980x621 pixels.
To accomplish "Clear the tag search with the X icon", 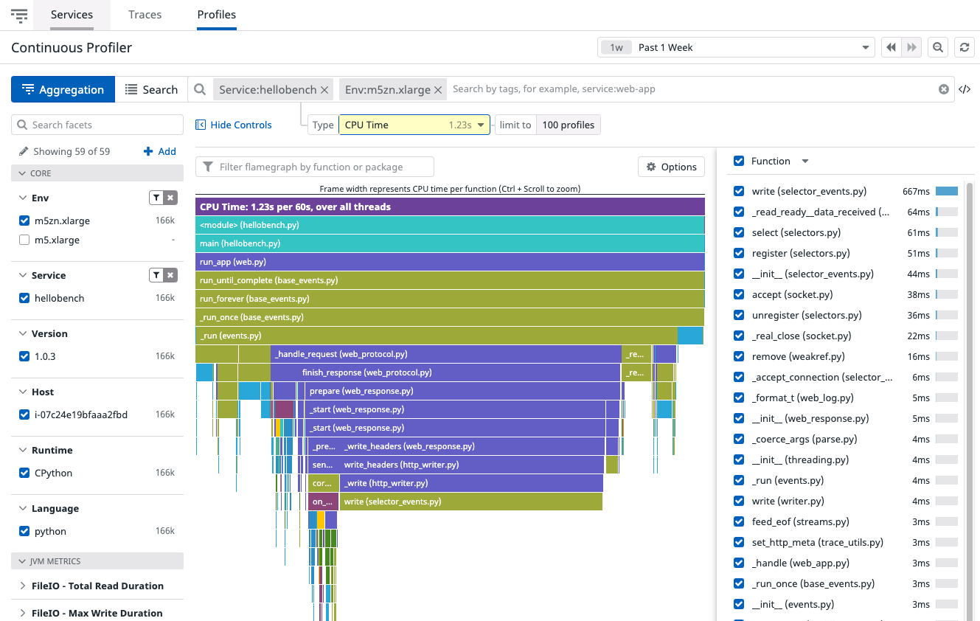I will pos(944,89).
